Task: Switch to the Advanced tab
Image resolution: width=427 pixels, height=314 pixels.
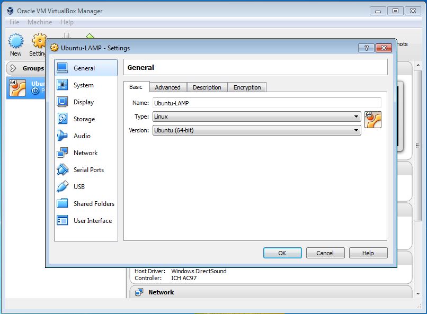Action: [x=168, y=87]
